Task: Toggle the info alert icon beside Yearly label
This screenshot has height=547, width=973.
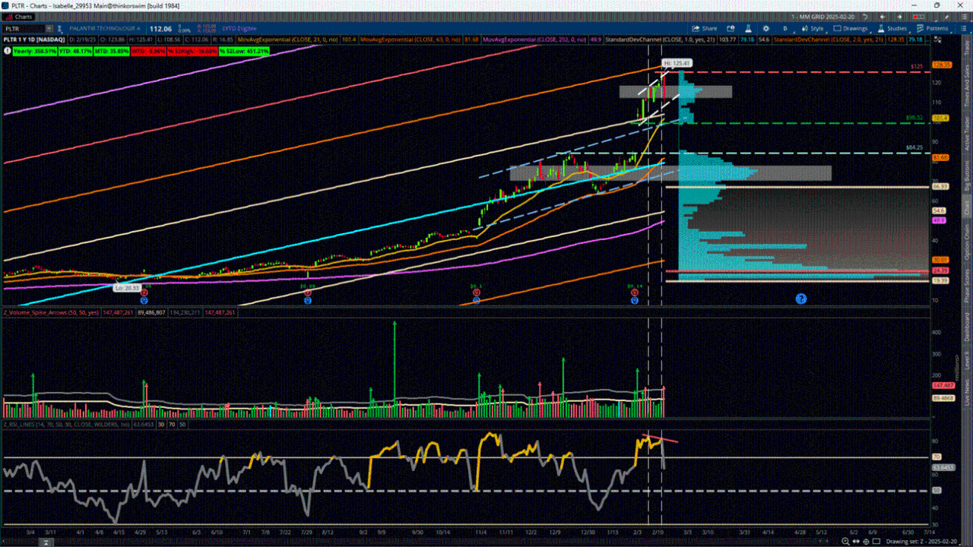Action: pyautogui.click(x=8, y=51)
